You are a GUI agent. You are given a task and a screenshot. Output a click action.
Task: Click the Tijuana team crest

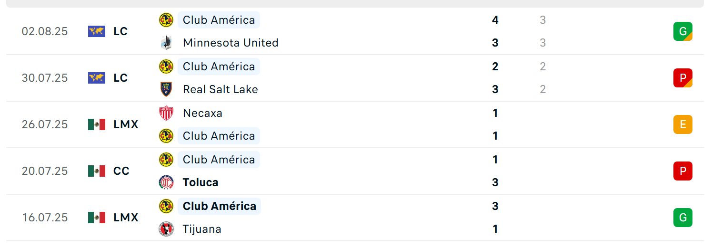[166, 229]
